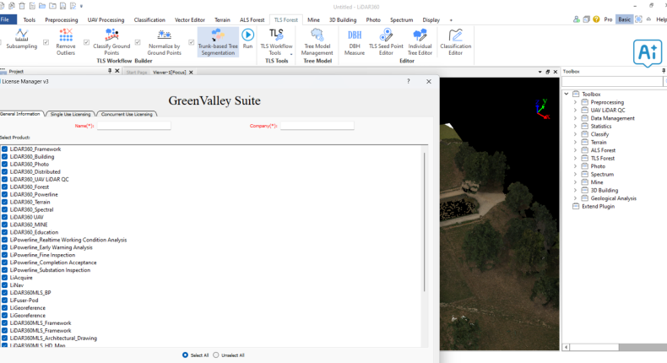667x363 pixels.
Task: Expand Geological Analysis node
Action: 575,198
